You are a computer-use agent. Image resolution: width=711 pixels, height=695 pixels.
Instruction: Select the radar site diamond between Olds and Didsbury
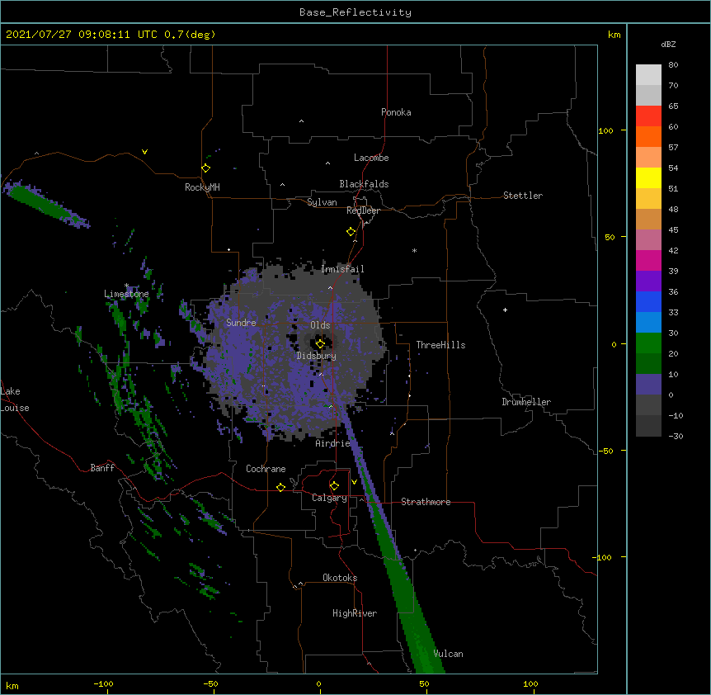320,343
